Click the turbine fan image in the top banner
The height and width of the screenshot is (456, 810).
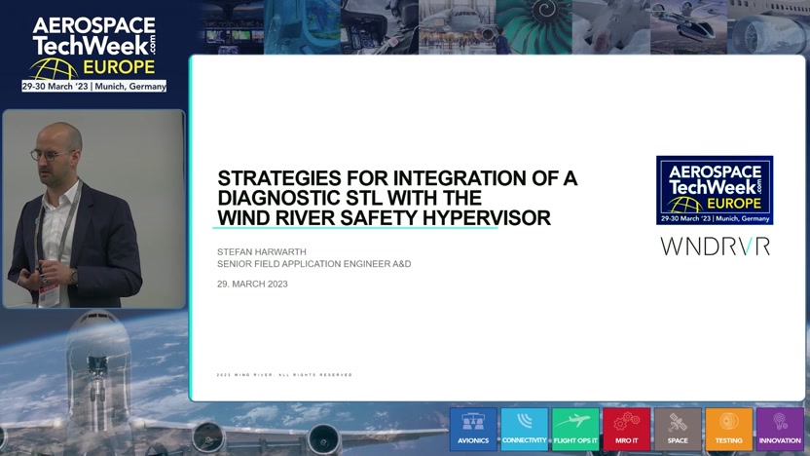point(534,27)
